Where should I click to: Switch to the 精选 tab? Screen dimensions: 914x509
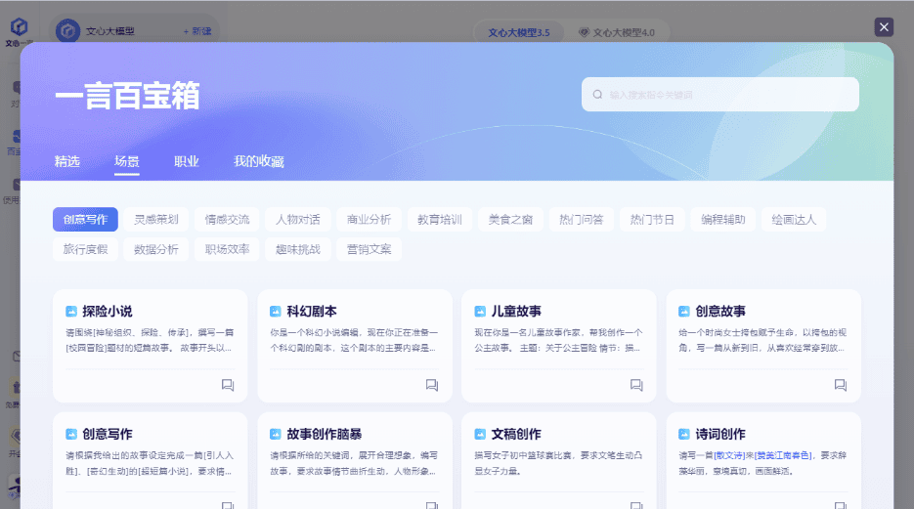click(67, 161)
